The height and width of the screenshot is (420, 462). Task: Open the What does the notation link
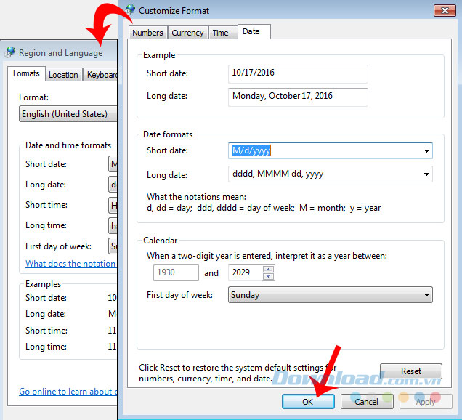click(70, 264)
